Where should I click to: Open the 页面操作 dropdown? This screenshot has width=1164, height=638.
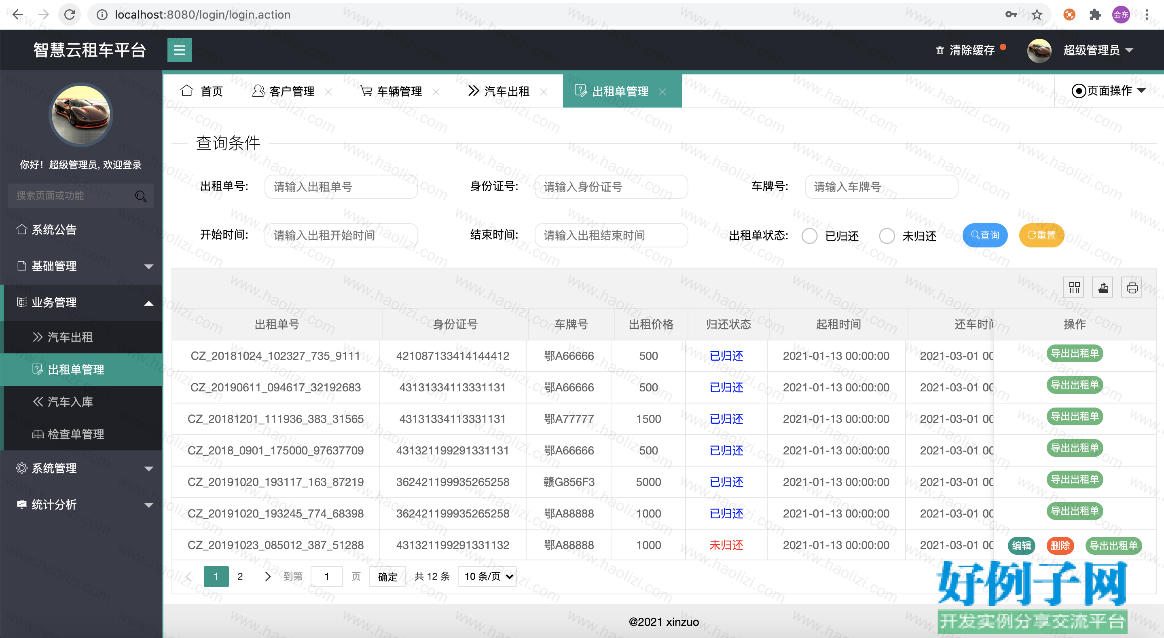[1109, 91]
